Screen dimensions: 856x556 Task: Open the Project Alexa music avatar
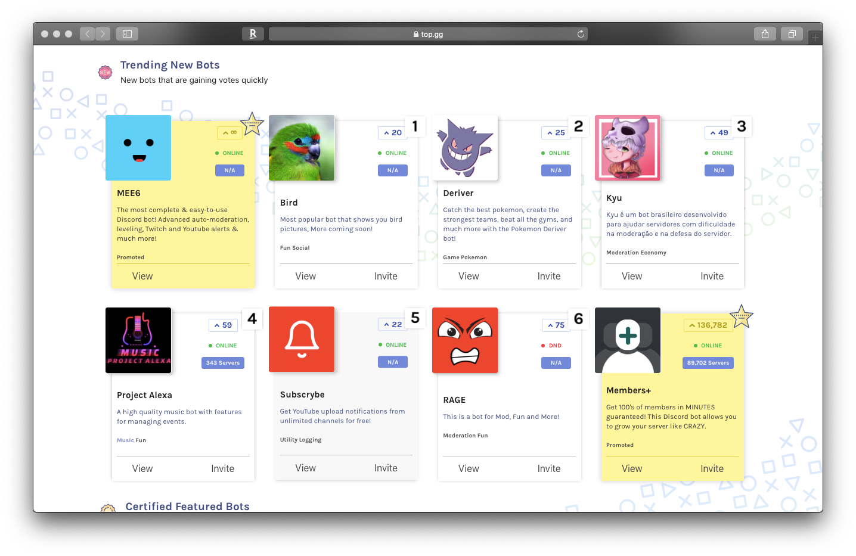pyautogui.click(x=138, y=340)
